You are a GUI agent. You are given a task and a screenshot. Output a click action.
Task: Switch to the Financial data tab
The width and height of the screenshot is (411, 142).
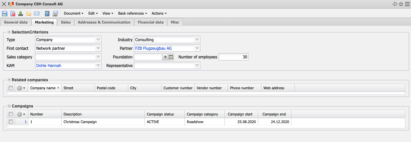[x=151, y=22]
